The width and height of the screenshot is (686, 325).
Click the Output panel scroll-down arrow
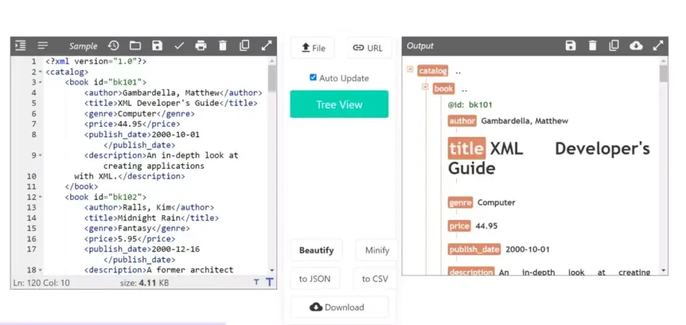point(664,271)
